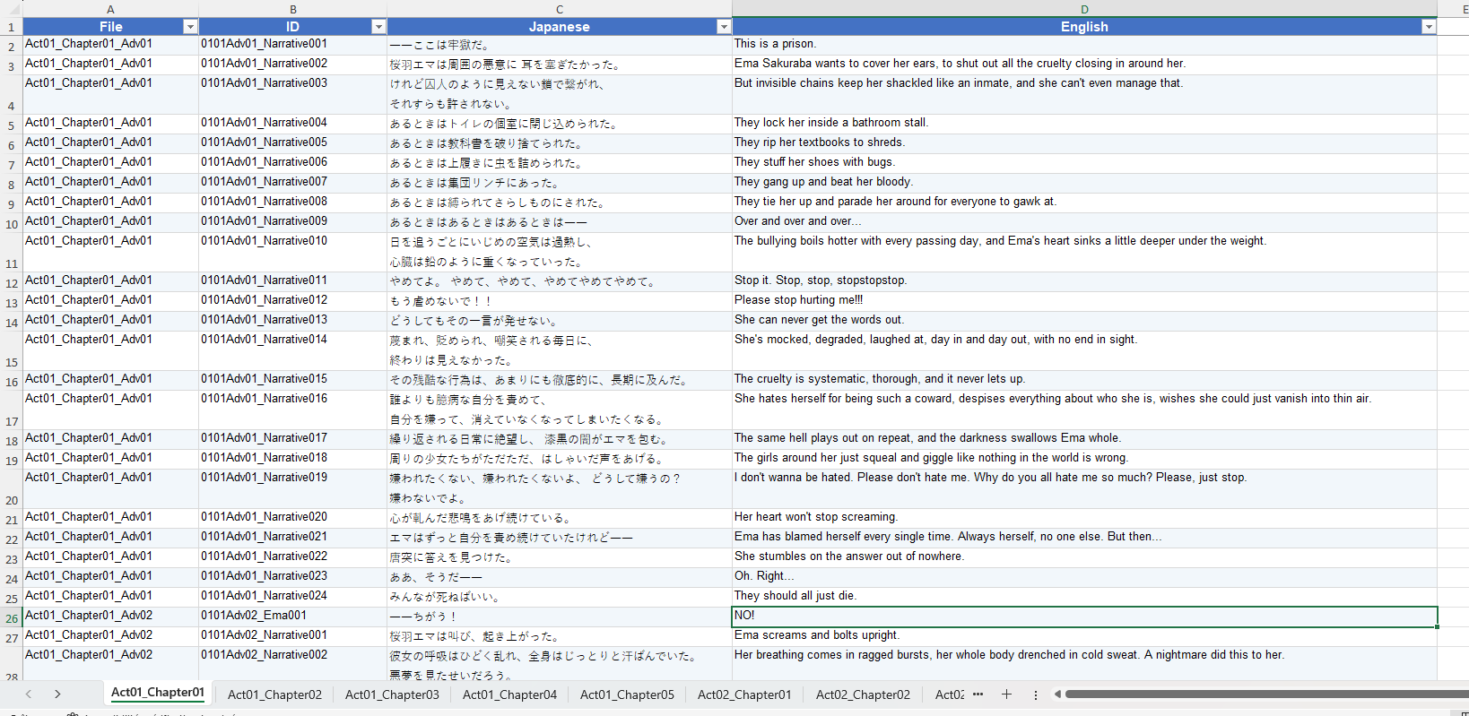Open the vertical ellipsis beside the new-sheet plus
The height and width of the screenshot is (716, 1469).
click(1036, 694)
